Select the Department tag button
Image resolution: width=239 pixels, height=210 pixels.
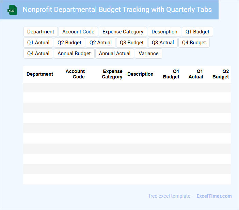tap(41, 32)
